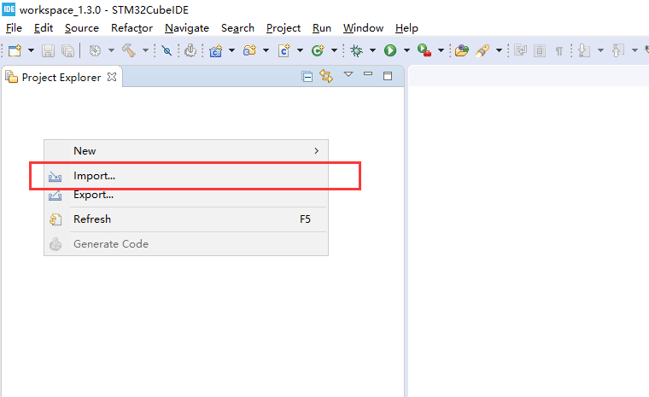Close the Project Explorer view tab

point(112,77)
